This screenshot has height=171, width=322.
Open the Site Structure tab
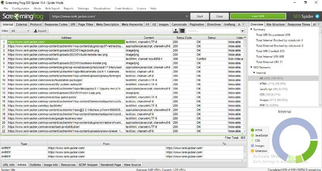[x=276, y=24]
